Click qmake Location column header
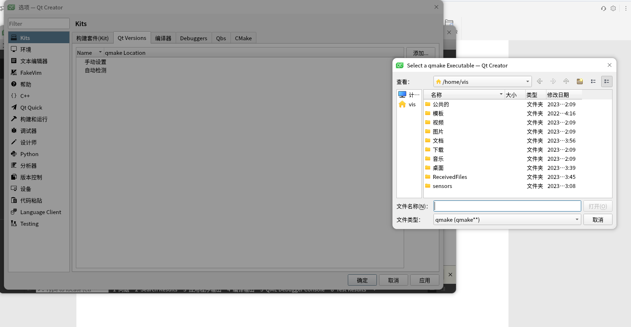Viewport: 631px width, 327px height. pos(254,53)
